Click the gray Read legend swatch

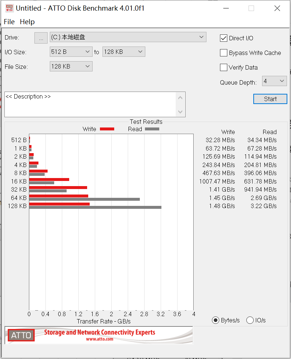pos(152,129)
